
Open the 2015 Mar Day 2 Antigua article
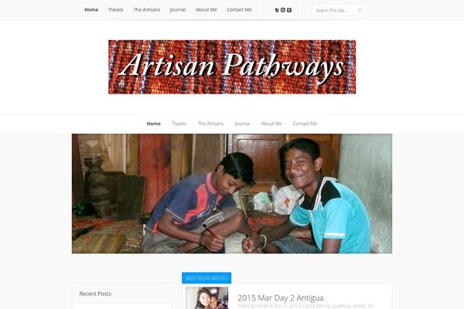click(x=281, y=297)
